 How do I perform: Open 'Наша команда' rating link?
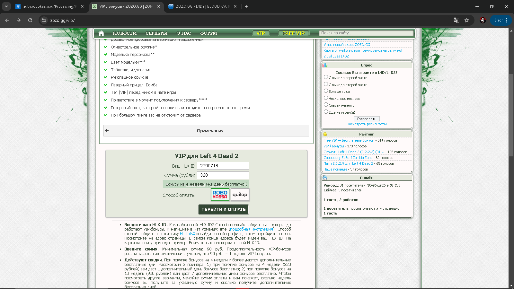point(335,169)
